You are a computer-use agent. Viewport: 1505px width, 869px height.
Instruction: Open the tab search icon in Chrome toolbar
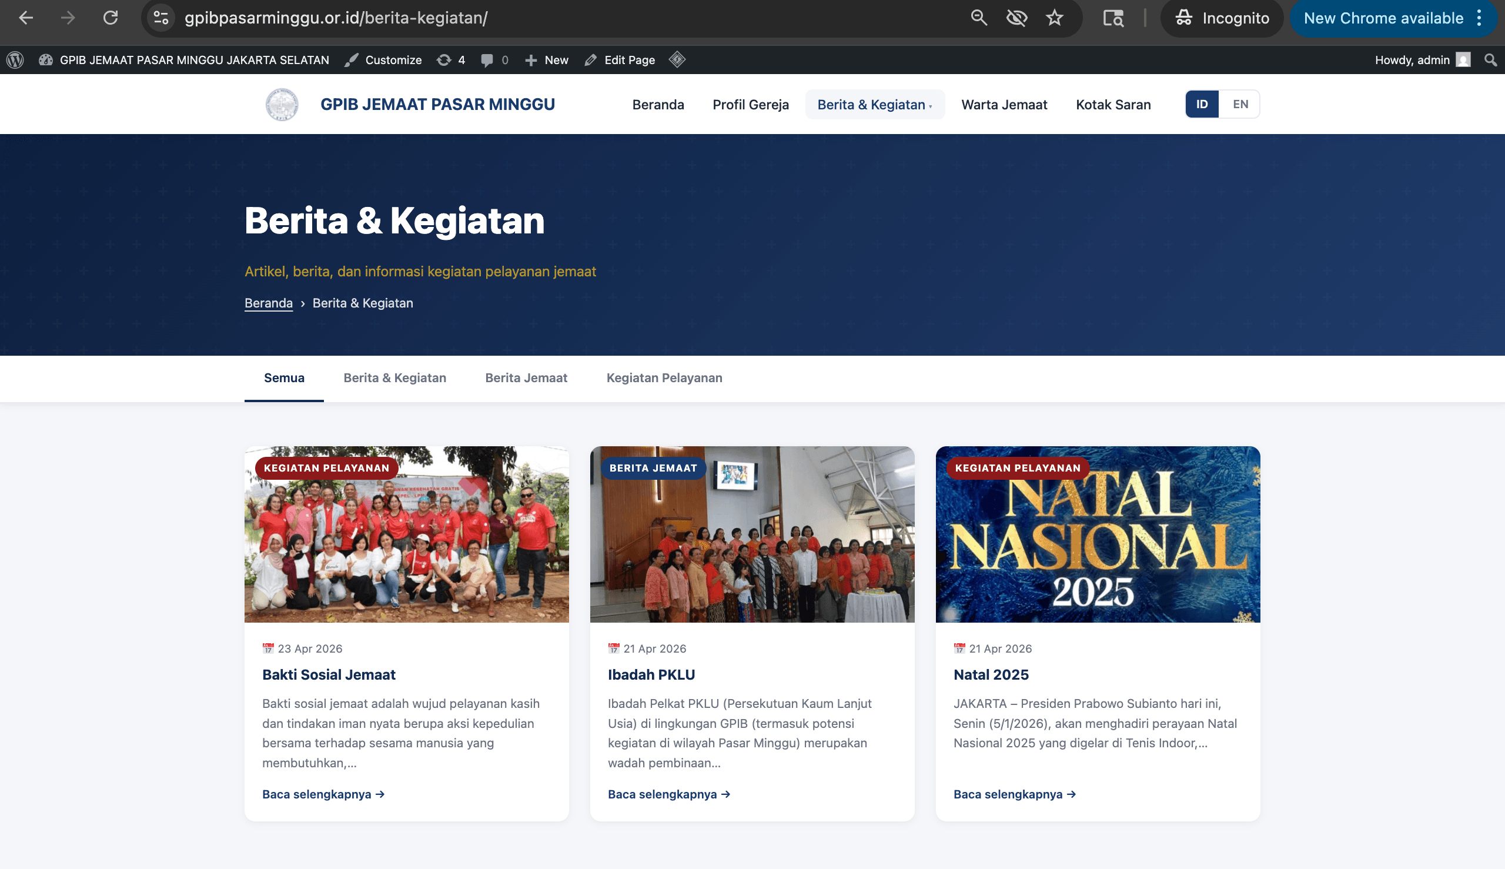pos(1113,18)
